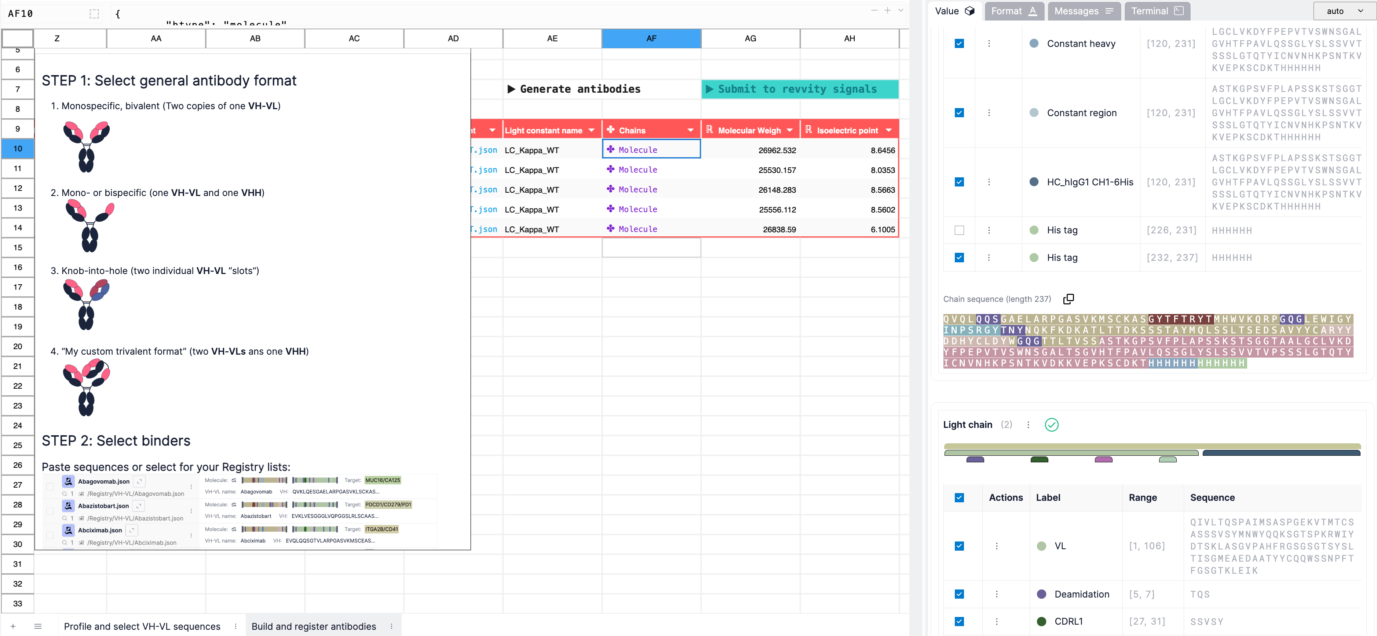
Task: Click the Light chain green checkmark status icon
Action: (x=1051, y=425)
